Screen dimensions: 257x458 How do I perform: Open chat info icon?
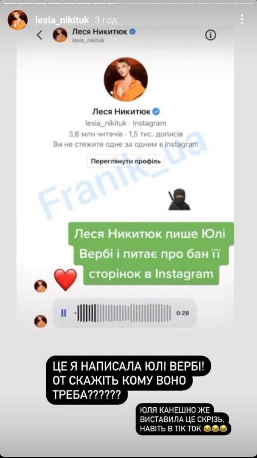click(x=211, y=35)
